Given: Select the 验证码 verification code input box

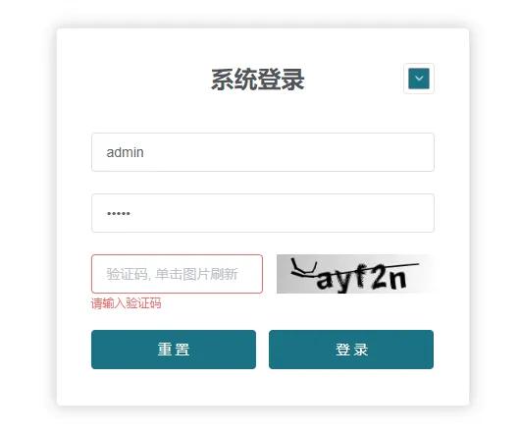Looking at the screenshot, I should pos(177,274).
